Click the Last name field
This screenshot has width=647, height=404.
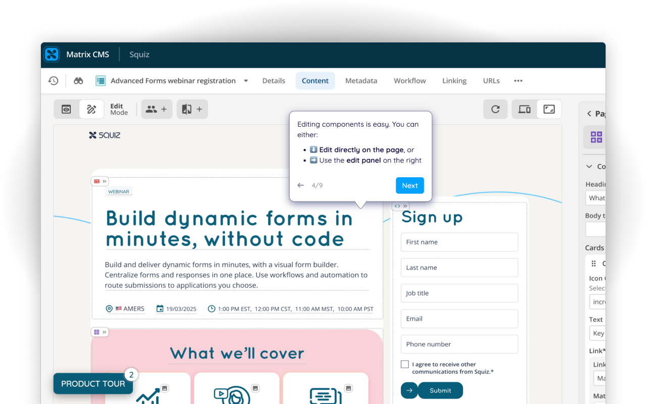pos(459,268)
